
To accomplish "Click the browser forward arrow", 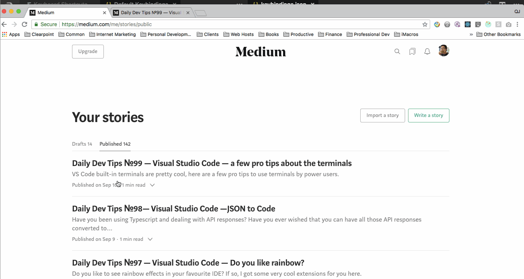I will (15, 24).
